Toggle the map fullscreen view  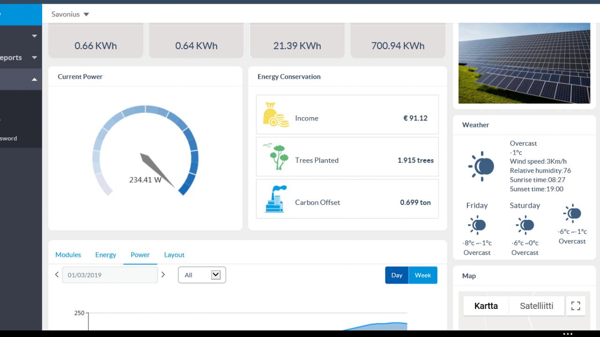click(576, 306)
